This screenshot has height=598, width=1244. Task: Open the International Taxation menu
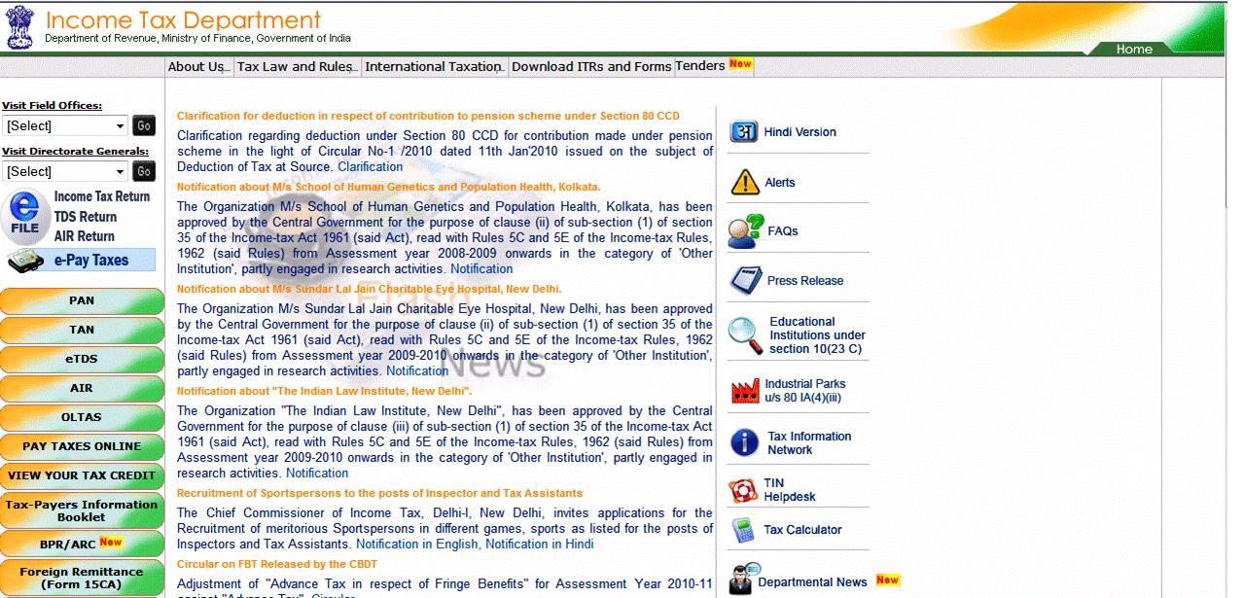[x=436, y=66]
